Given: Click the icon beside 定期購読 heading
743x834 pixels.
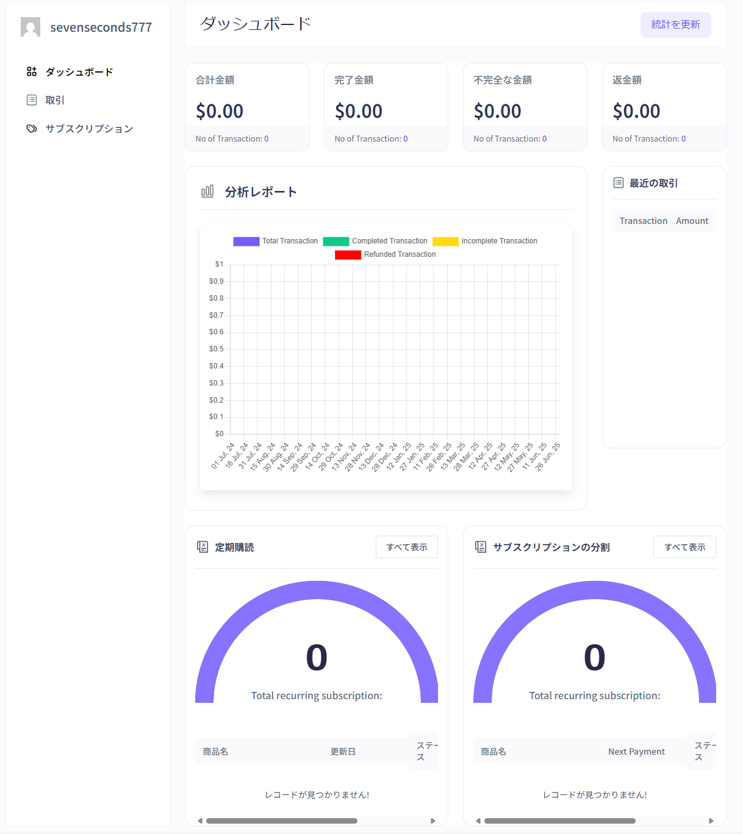Looking at the screenshot, I should click(x=203, y=547).
